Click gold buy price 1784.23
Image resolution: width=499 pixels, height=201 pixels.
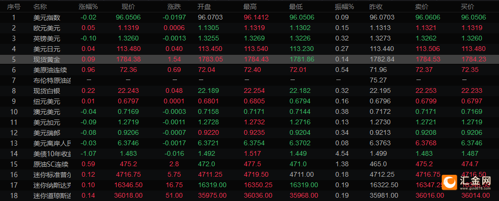(x=473, y=60)
